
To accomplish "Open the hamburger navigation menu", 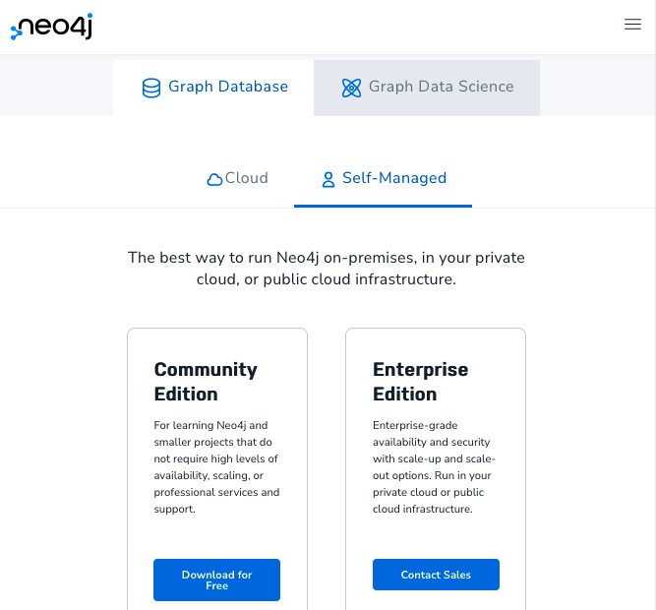I will coord(632,25).
